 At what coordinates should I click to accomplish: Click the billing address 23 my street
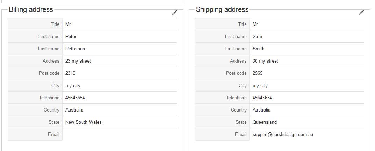click(78, 61)
